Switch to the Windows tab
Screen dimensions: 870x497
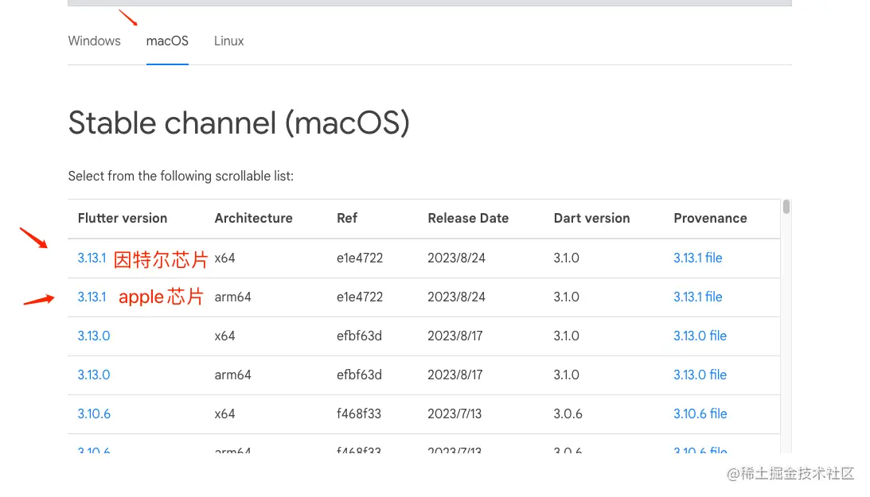pyautogui.click(x=95, y=41)
